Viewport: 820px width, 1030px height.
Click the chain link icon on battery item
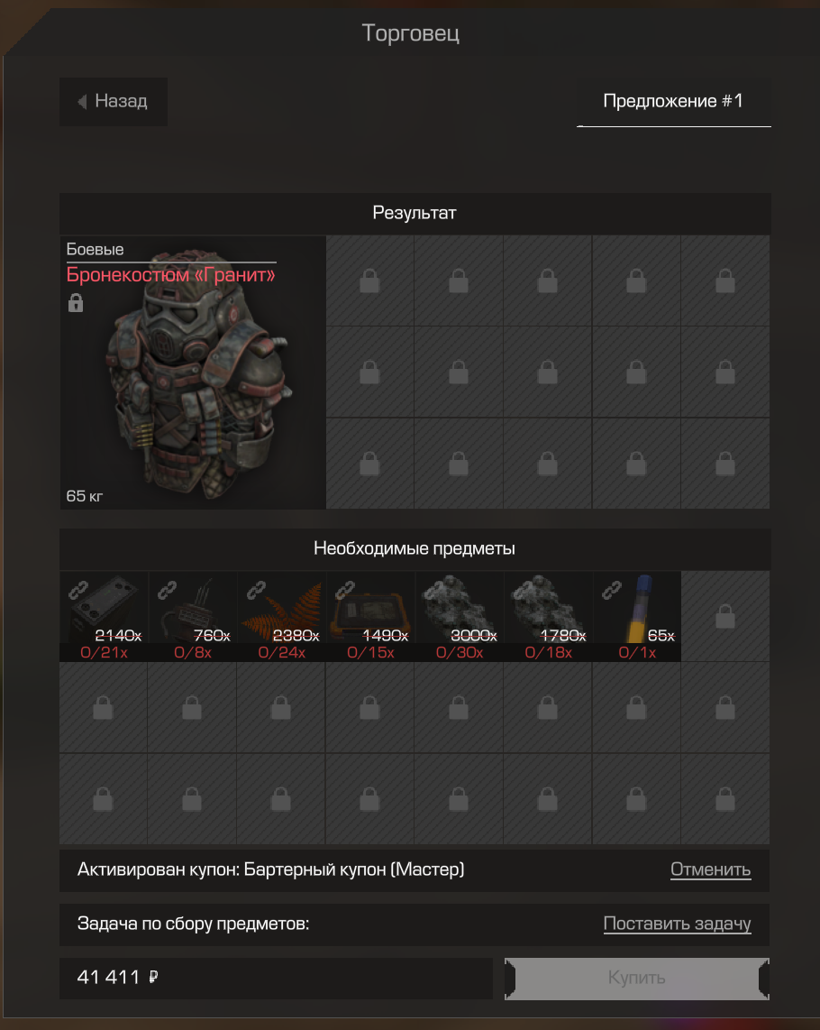[78, 590]
